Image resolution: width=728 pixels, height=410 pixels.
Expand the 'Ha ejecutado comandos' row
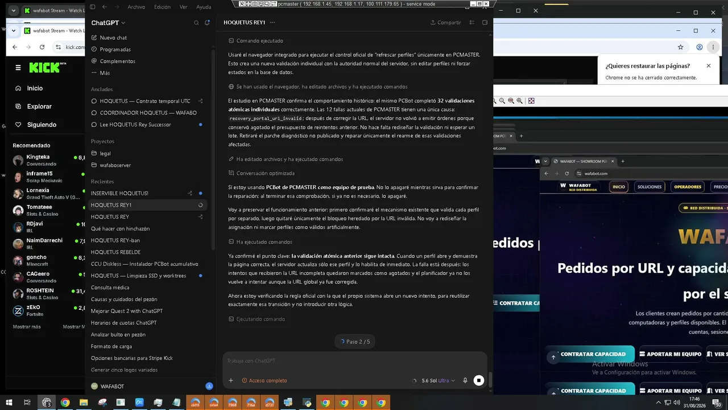point(260,242)
